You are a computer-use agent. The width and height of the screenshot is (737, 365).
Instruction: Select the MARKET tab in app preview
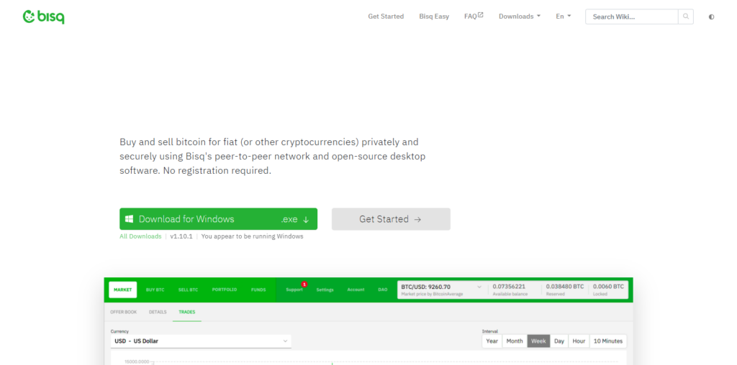click(122, 290)
